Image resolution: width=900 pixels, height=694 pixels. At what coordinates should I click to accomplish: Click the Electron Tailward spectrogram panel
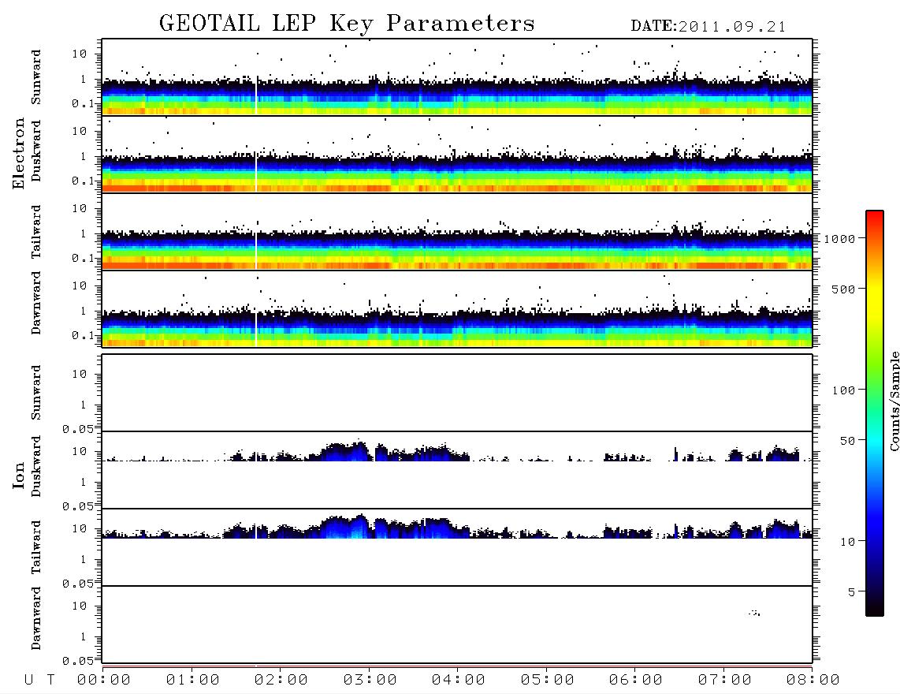457,232
